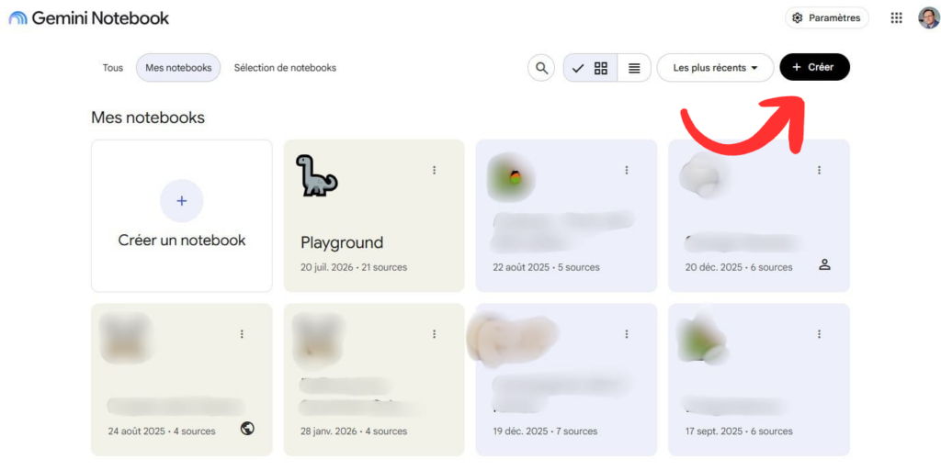Click the 20 déc. 2025 · 6 sources text
Screen dimensions: 941x470
[x=739, y=267]
